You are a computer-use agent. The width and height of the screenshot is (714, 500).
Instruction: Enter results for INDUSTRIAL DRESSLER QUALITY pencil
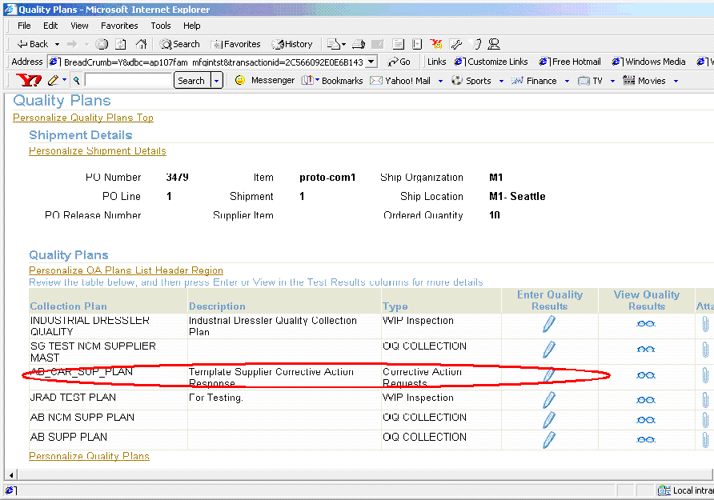(549, 324)
